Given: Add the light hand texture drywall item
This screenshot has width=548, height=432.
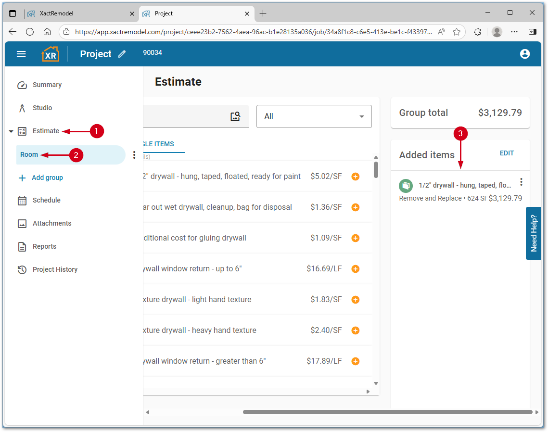Looking at the screenshot, I should pyautogui.click(x=356, y=300).
